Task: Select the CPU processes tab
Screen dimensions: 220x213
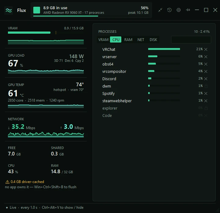Action: pyautogui.click(x=116, y=39)
